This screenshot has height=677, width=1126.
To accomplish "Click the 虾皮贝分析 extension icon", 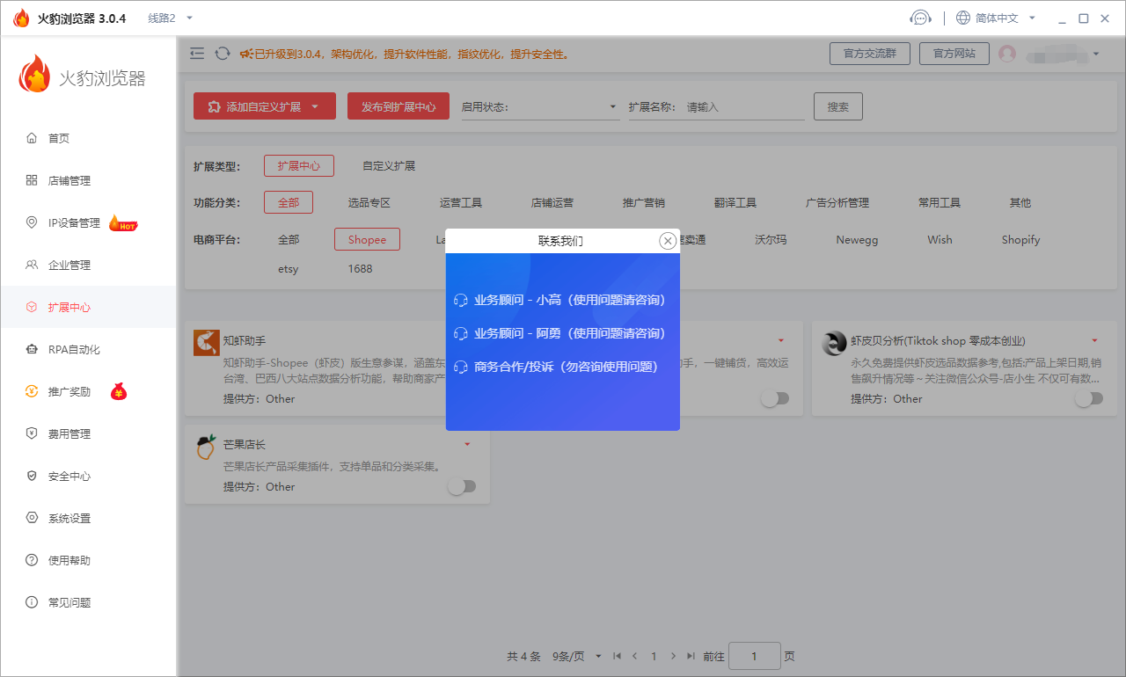I will 834,343.
